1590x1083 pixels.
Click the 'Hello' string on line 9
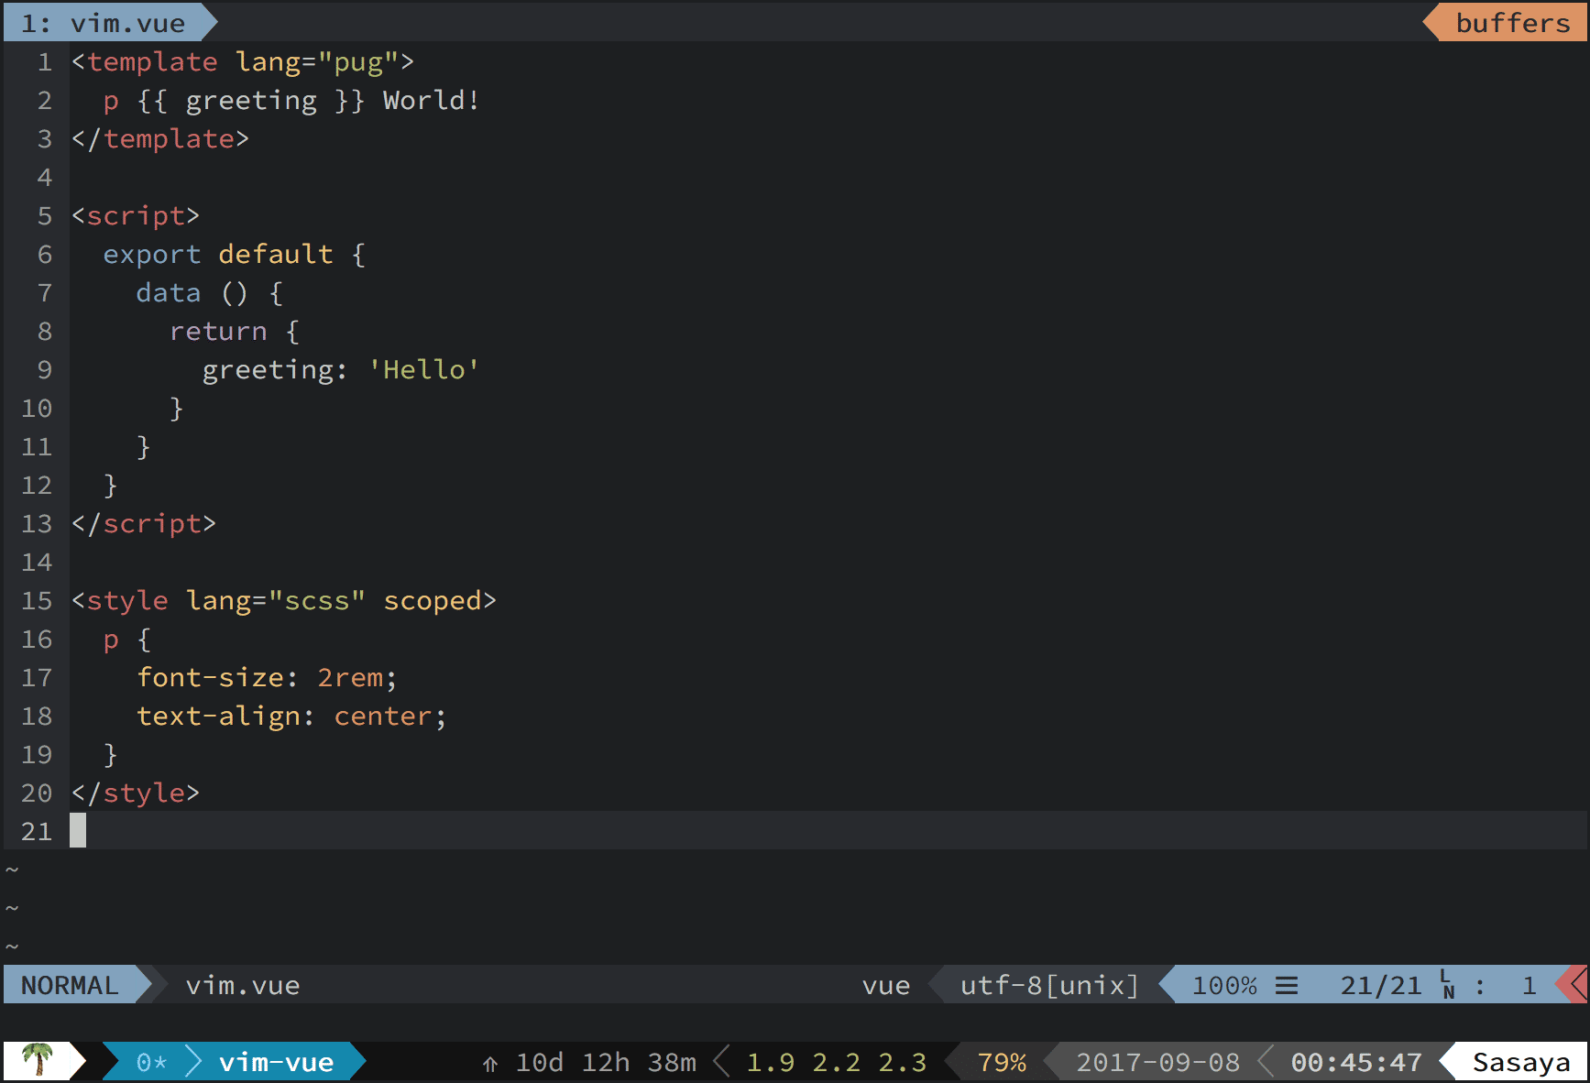click(x=423, y=369)
